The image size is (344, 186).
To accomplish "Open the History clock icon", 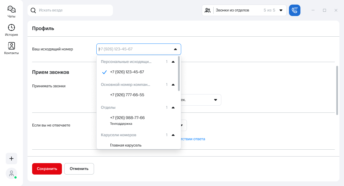I will coord(11,27).
